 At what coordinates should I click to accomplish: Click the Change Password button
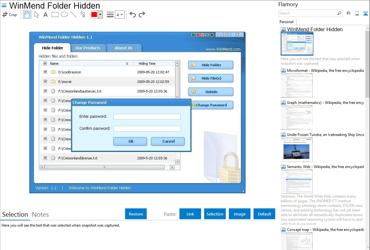pyautogui.click(x=212, y=105)
